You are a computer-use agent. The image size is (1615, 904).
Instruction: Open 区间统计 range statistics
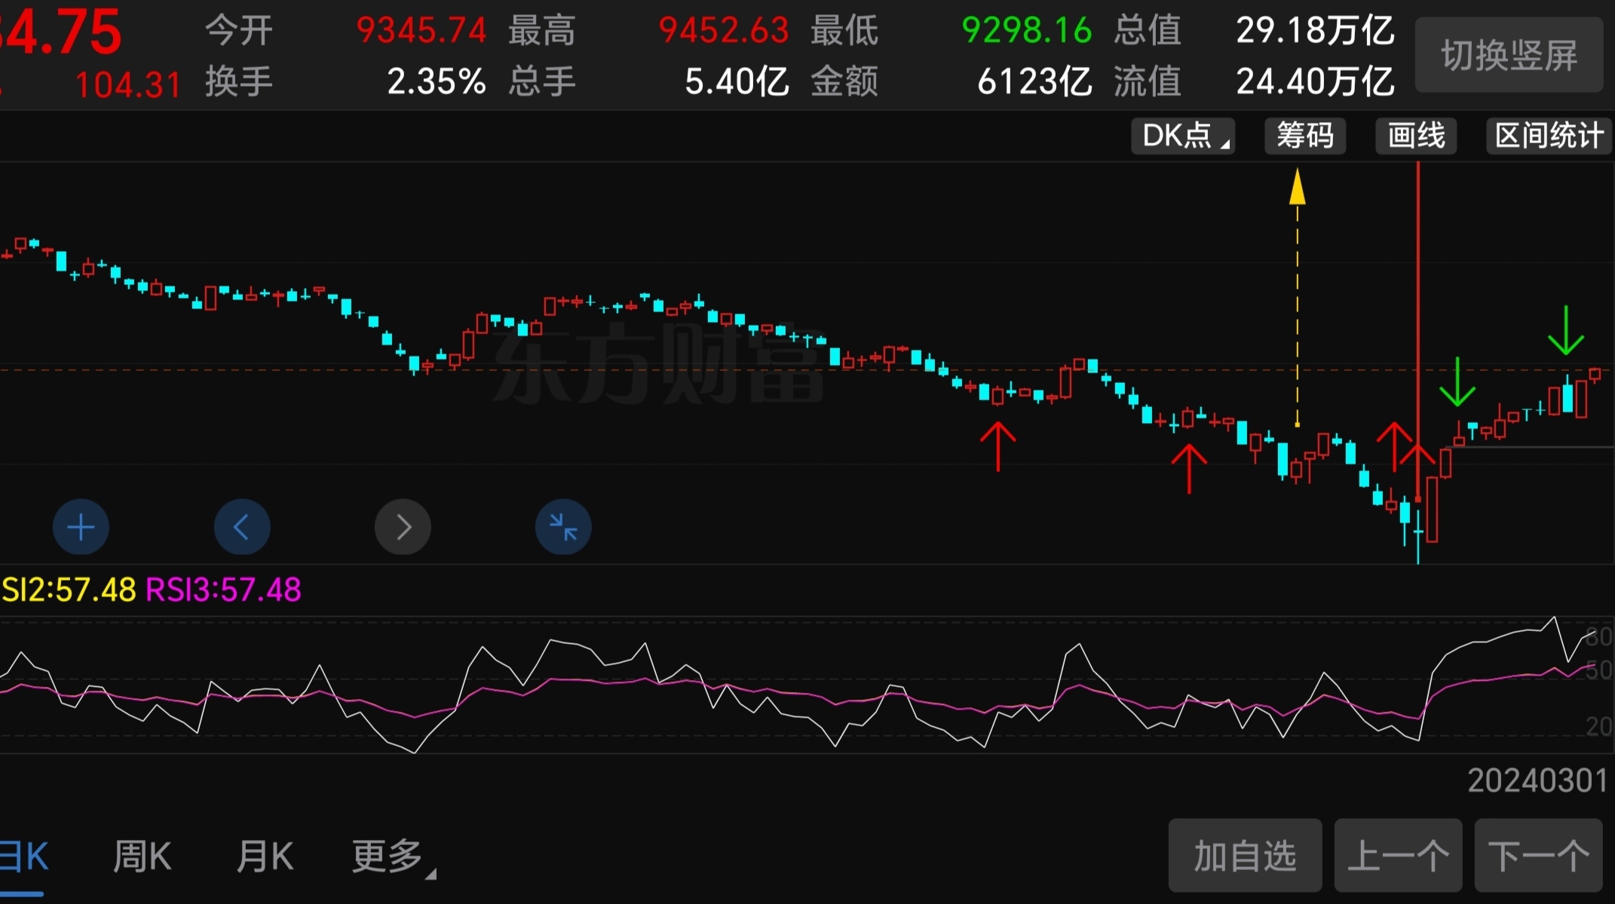tap(1549, 136)
